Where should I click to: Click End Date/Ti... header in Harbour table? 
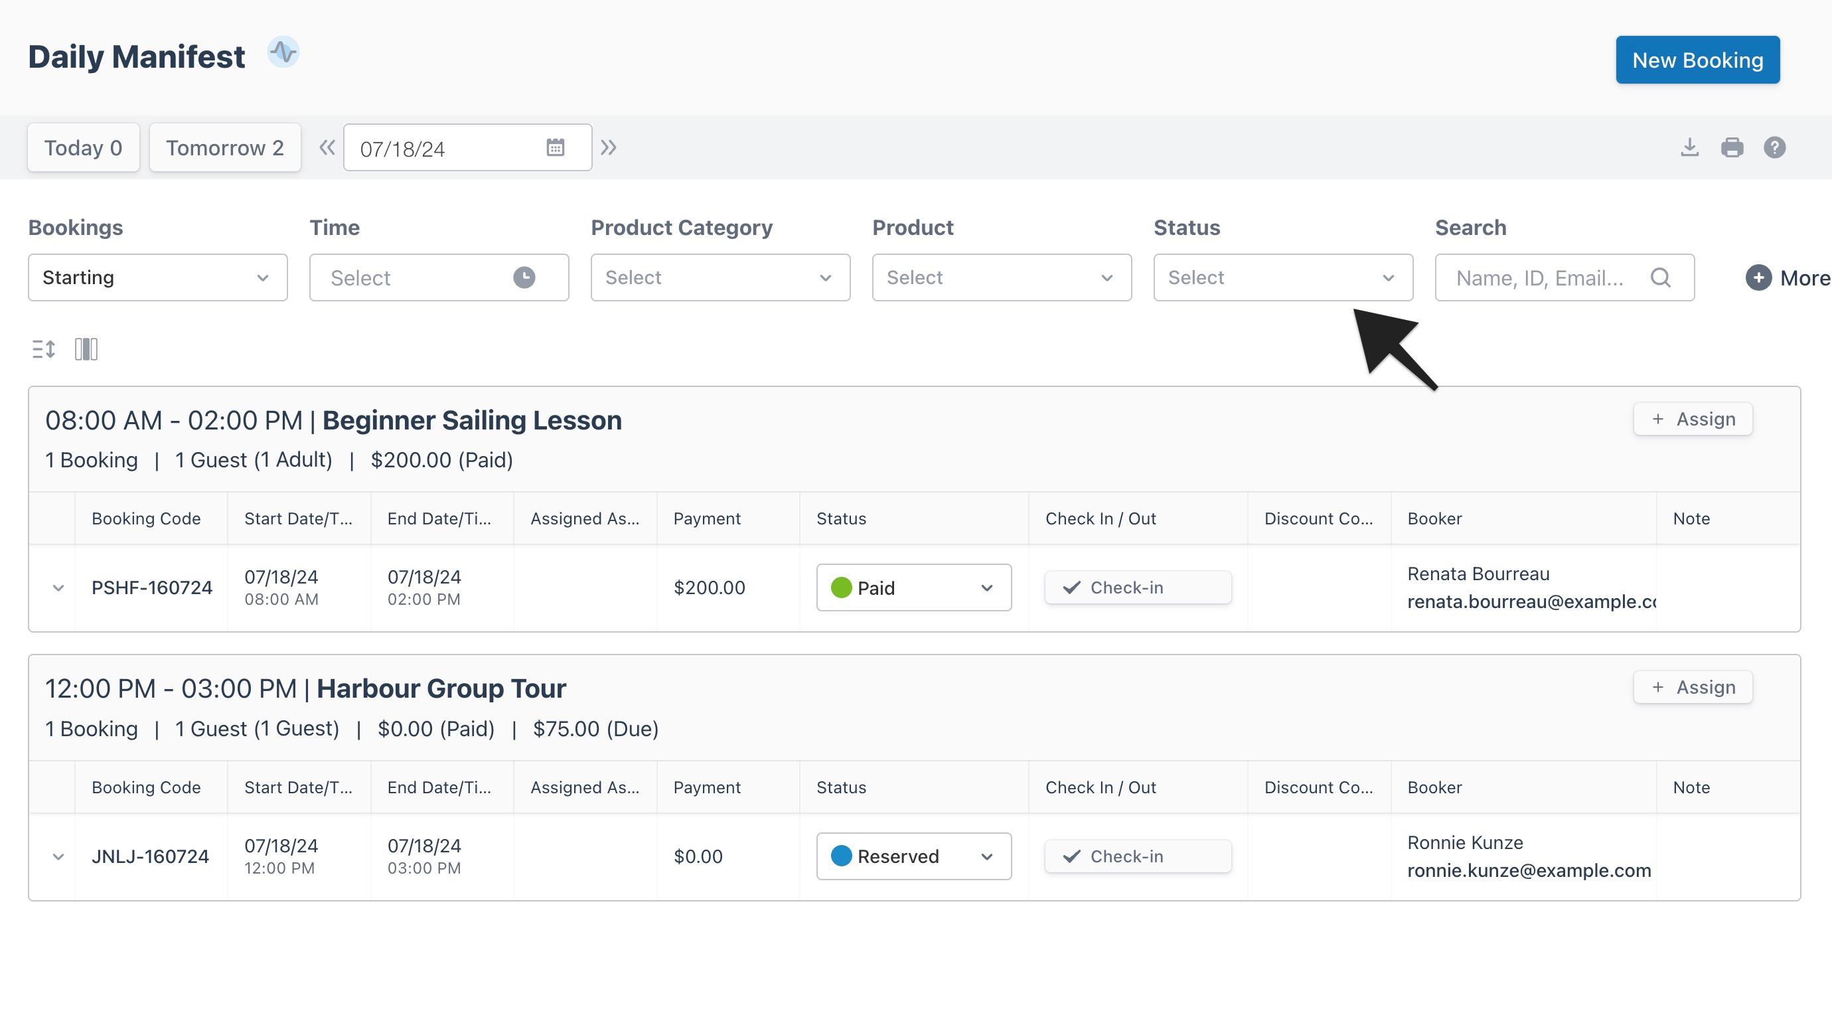coord(439,787)
